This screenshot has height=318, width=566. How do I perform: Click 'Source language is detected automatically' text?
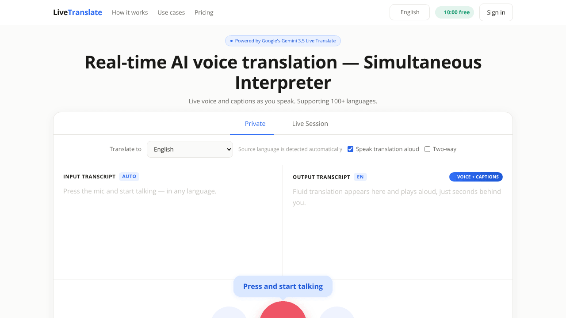(290, 149)
